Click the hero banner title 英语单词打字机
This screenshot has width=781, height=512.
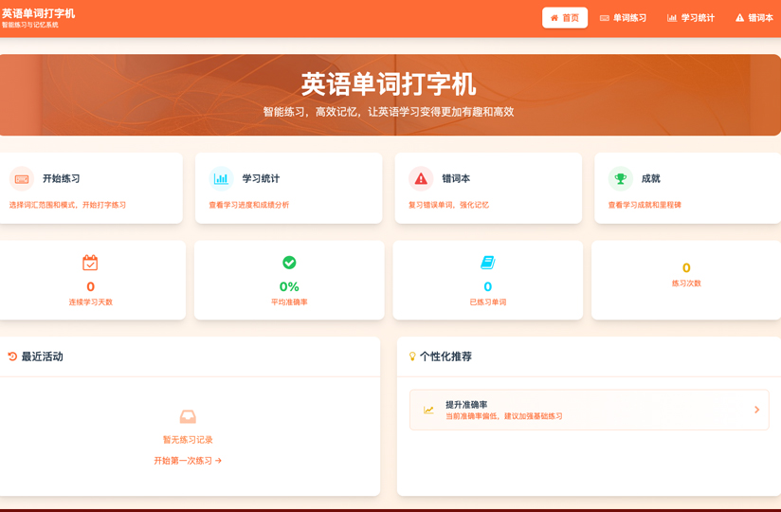point(389,83)
